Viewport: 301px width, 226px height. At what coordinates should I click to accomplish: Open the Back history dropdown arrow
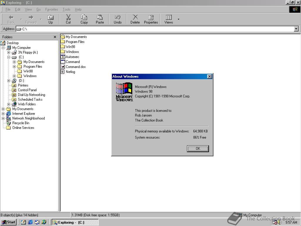click(21, 19)
